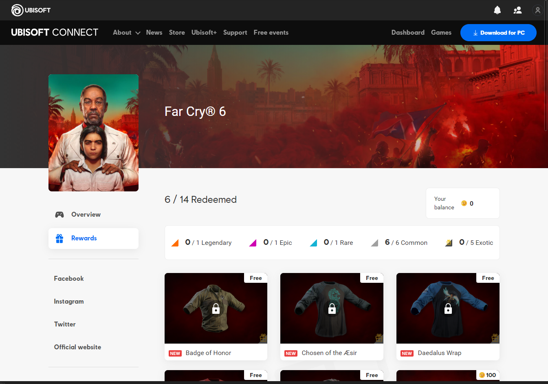Open the Daedalus Wrap reward thumbnail
Screen dimensions: 548x384
pos(448,308)
